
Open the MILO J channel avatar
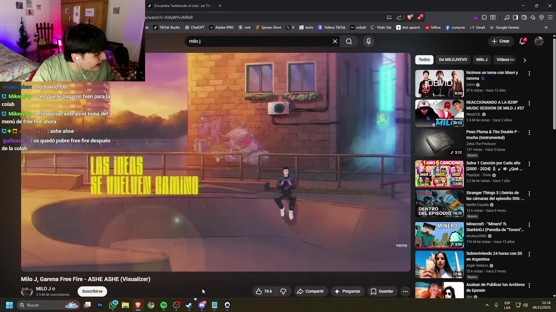(27, 291)
